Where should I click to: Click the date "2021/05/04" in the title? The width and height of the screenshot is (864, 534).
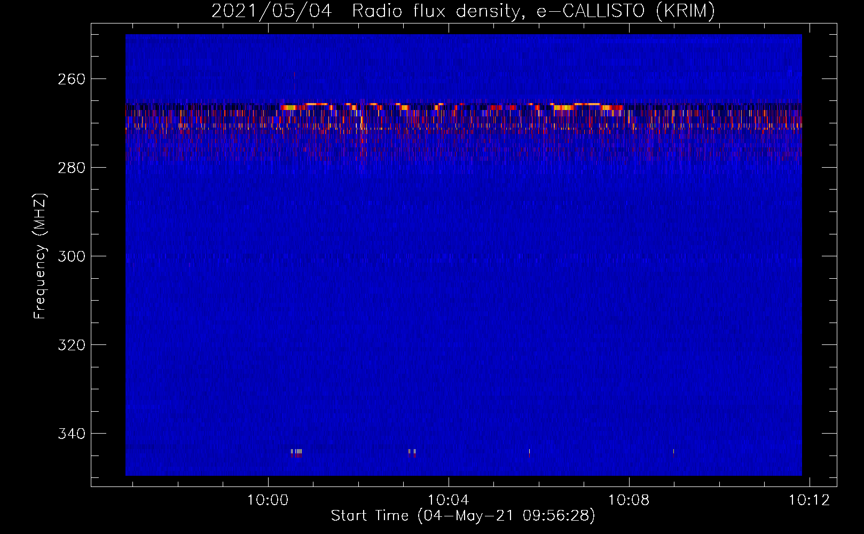pyautogui.click(x=272, y=11)
